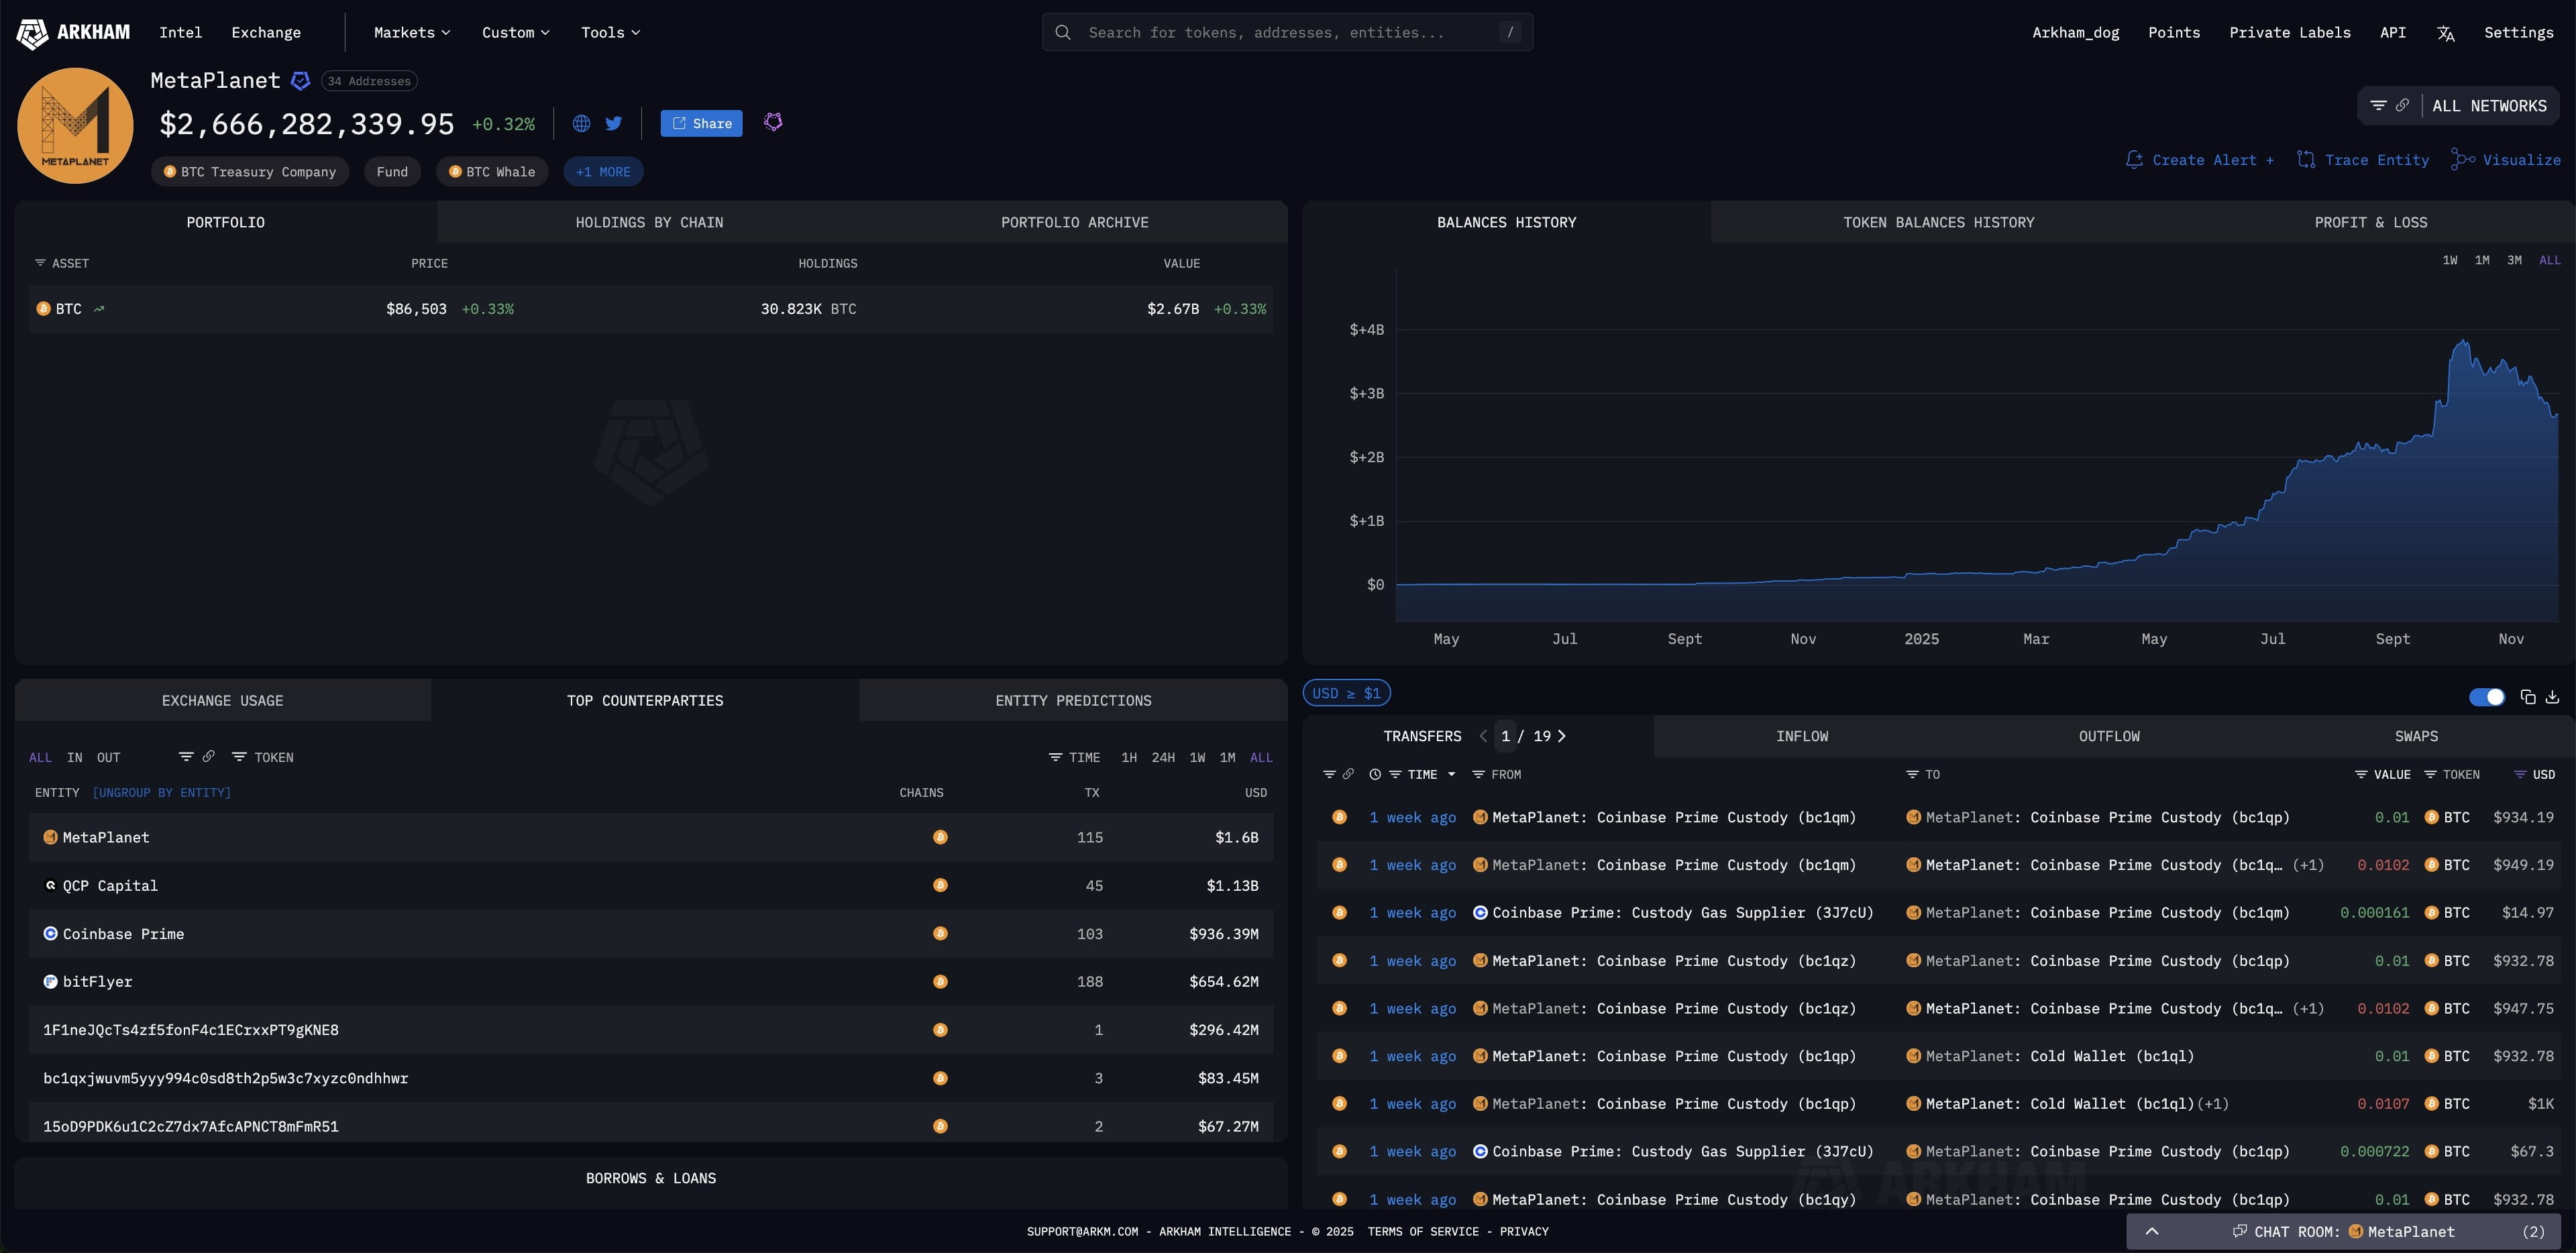
Task: Select the 1M range on balances chart
Action: (x=2482, y=260)
